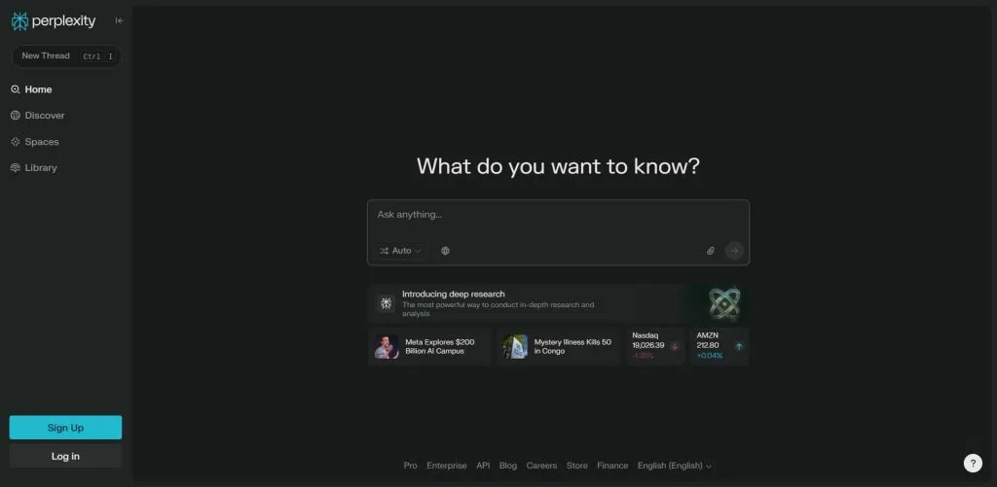997x487 pixels.
Task: Click the Home search icon
Action: pyautogui.click(x=16, y=89)
